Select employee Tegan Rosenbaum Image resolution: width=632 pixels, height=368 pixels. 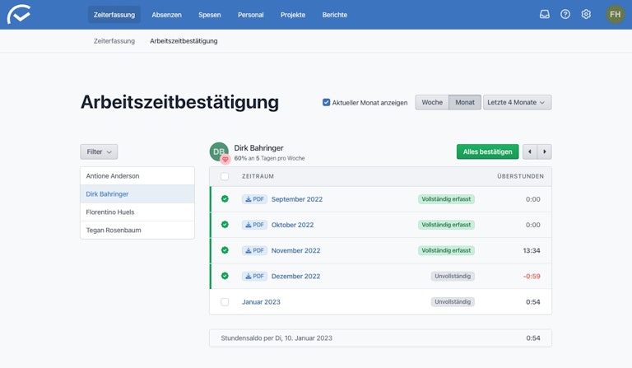click(137, 231)
